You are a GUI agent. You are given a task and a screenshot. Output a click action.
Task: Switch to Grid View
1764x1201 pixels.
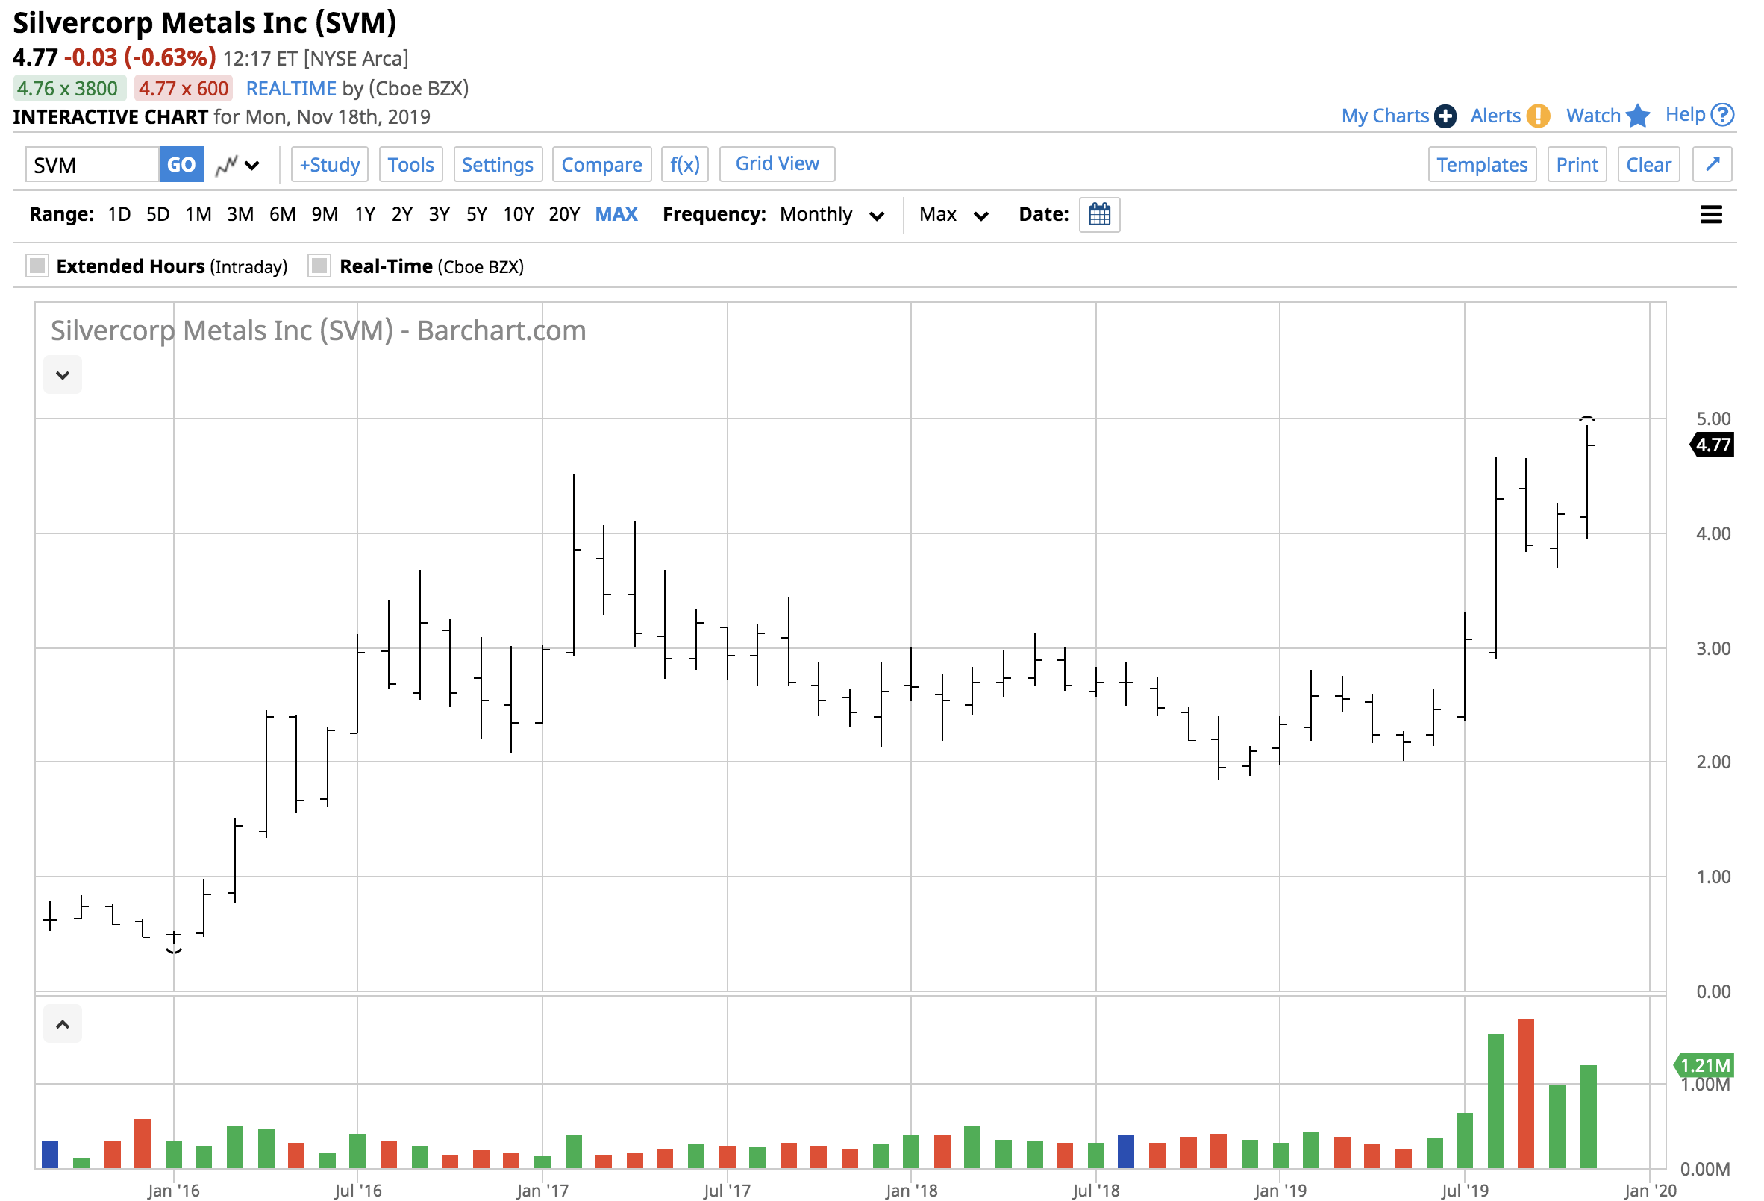[x=778, y=164]
